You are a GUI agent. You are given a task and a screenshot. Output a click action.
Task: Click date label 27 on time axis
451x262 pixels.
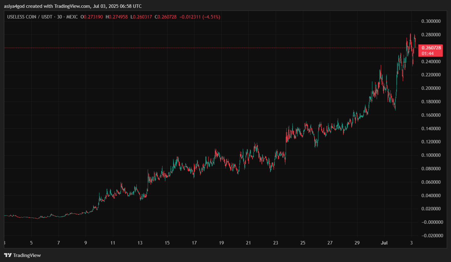click(330, 243)
